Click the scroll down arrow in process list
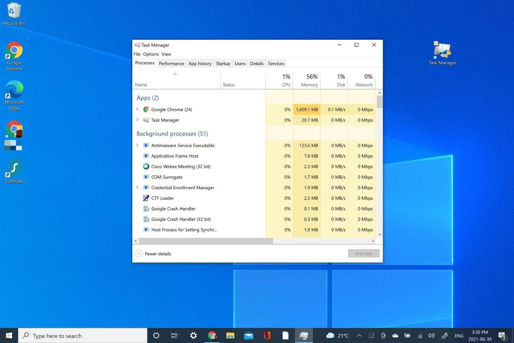This screenshot has width=514, height=343. 379,235
